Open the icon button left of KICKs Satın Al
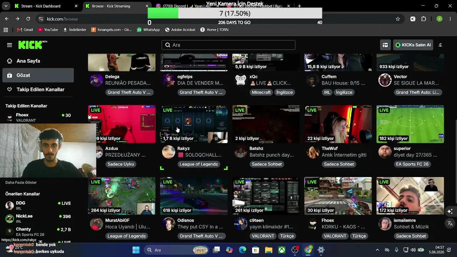Screen dimensions: 457x257 385,45
